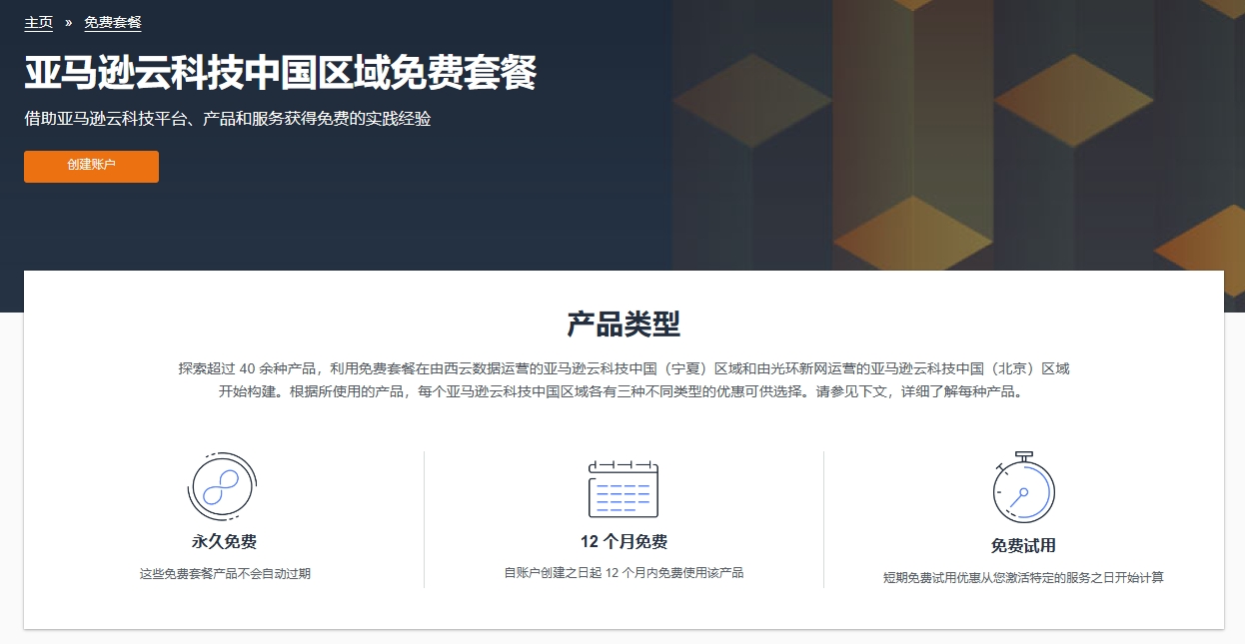Viewport: 1245px width, 644px height.
Task: Click the 免费试用 category title
Action: [1021, 546]
